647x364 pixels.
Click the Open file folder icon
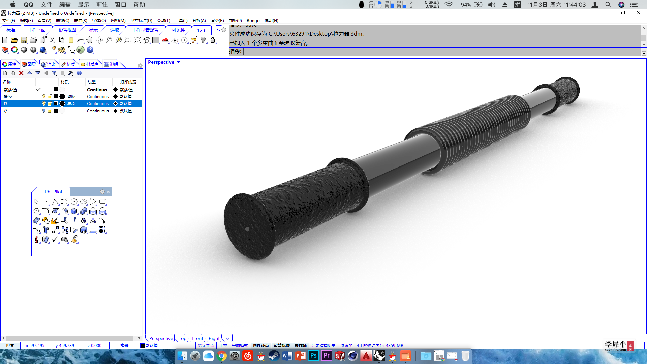coord(14,40)
